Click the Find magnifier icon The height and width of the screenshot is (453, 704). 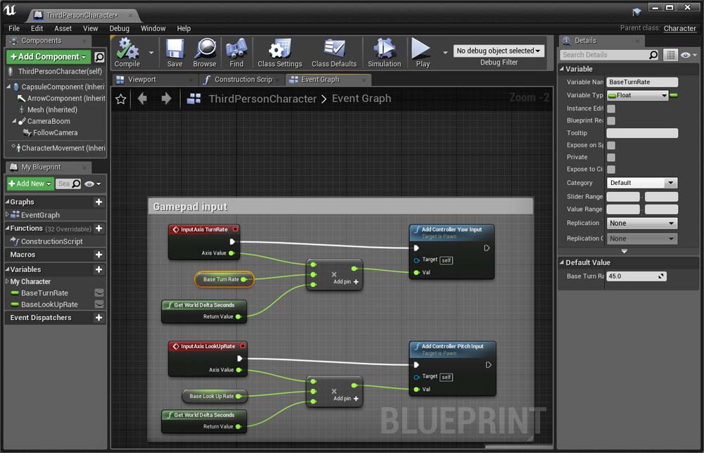pyautogui.click(x=237, y=49)
